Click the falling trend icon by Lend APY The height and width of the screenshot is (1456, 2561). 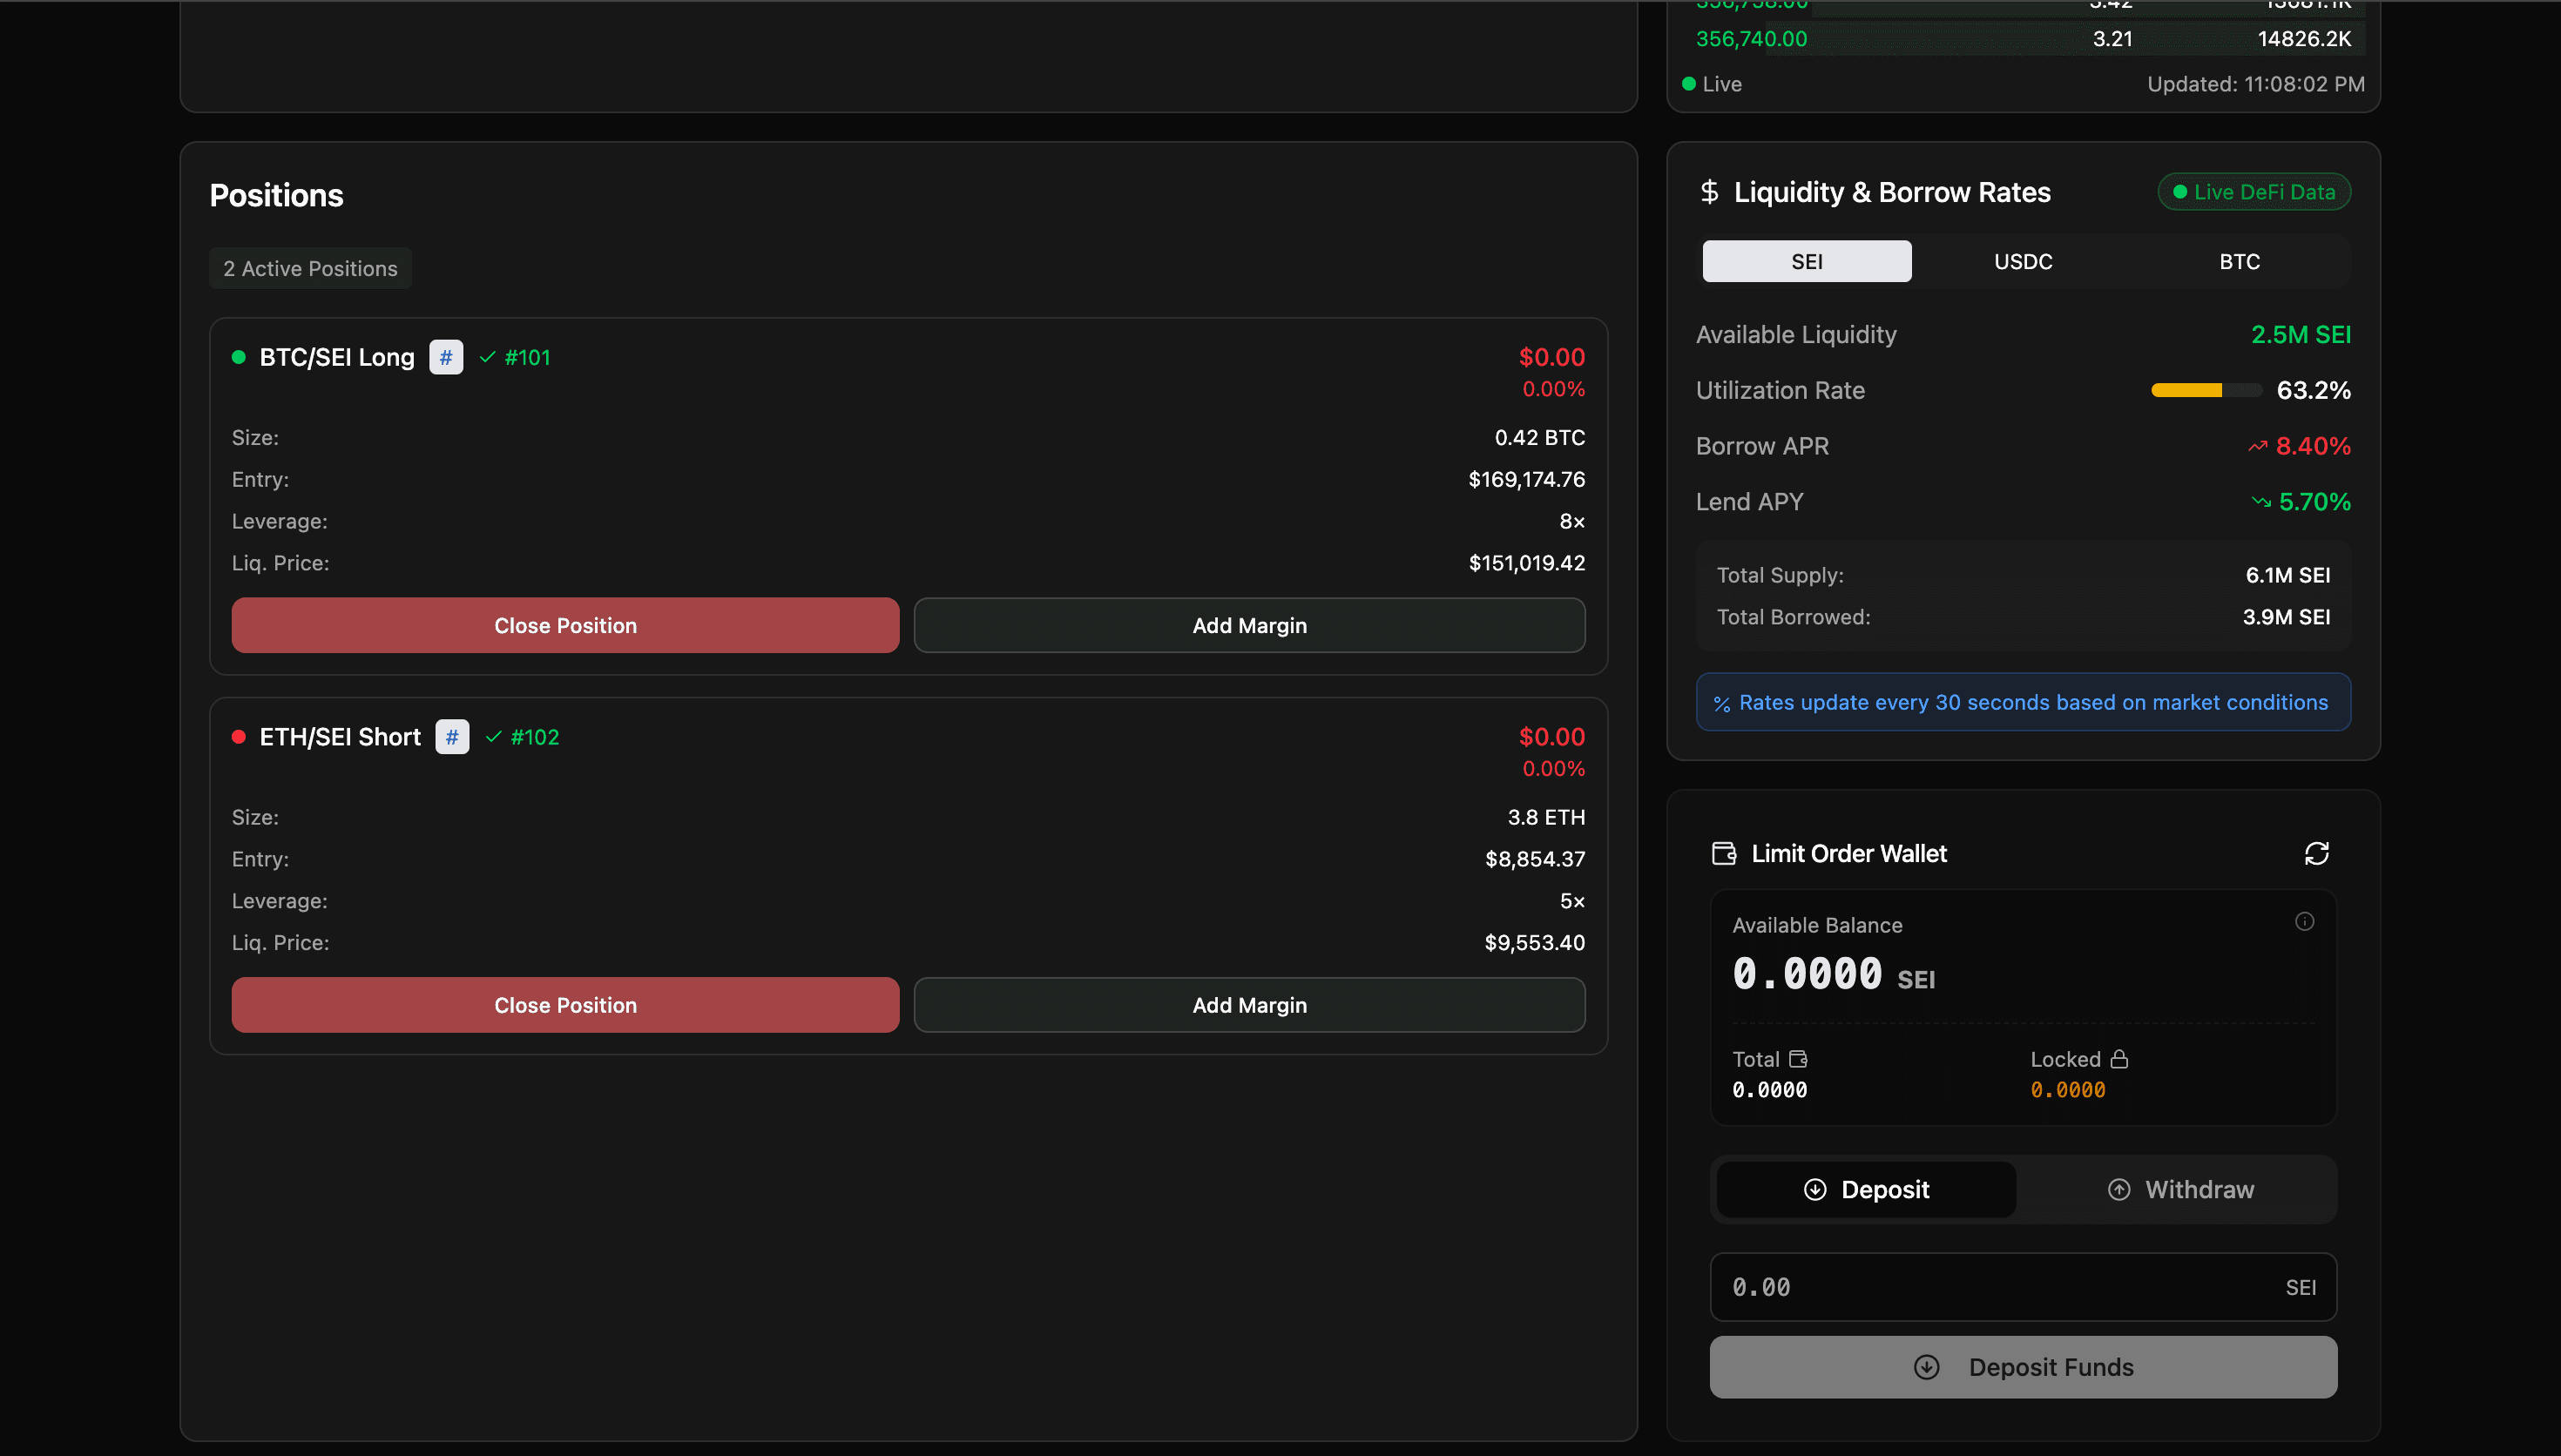[2261, 502]
